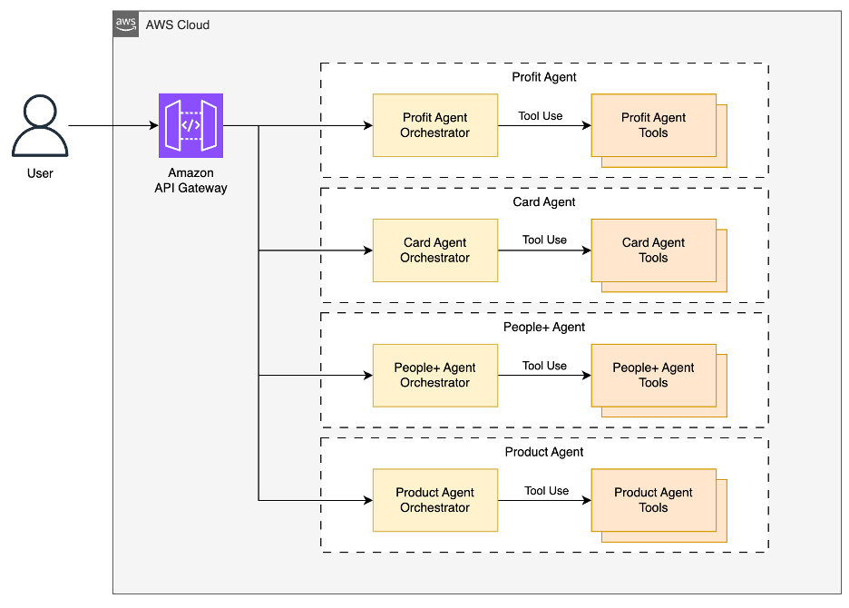
Task: Select the Profit Agent Orchestrator box
Action: click(x=435, y=125)
